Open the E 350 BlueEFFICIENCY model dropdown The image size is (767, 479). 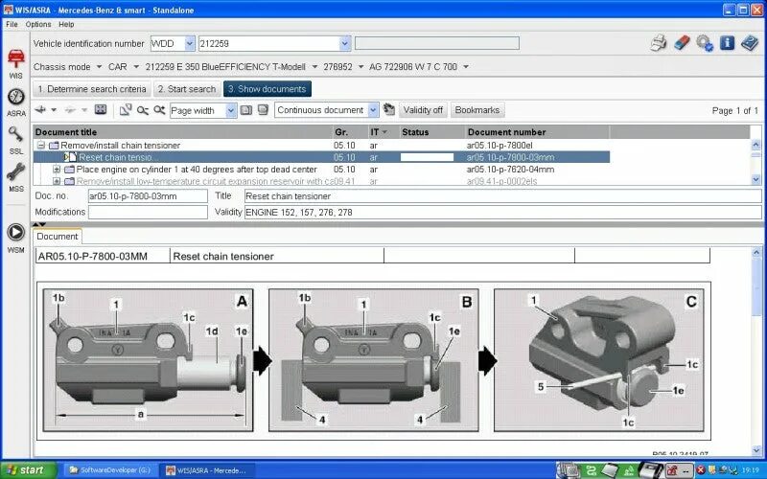314,66
